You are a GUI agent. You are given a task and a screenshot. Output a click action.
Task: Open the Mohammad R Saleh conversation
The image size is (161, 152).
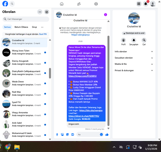click(x=24, y=135)
